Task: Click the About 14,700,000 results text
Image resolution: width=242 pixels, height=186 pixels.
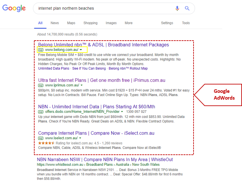Action: 67,34
